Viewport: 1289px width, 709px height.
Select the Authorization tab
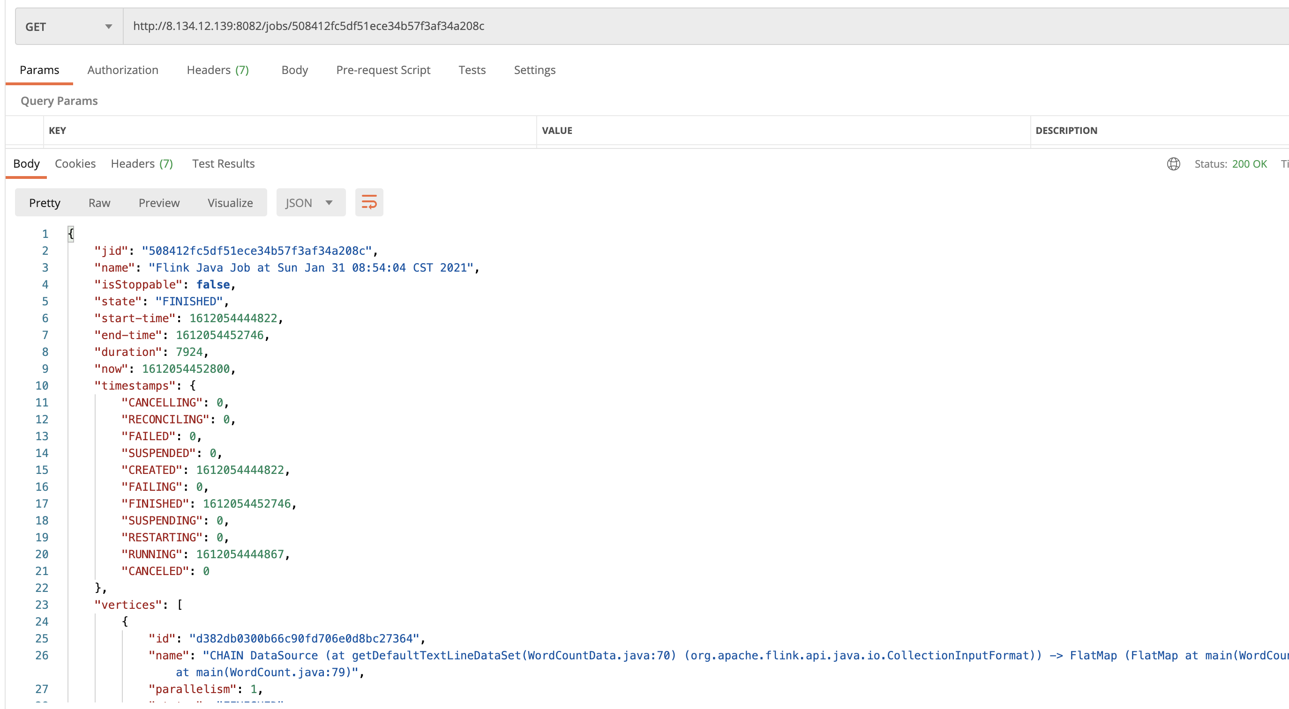[121, 70]
